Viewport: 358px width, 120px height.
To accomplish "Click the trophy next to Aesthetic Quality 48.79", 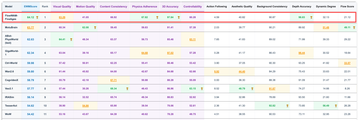I will tap(252, 89).
